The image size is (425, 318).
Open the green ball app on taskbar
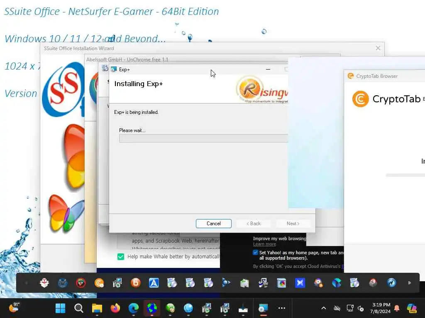pos(170,308)
